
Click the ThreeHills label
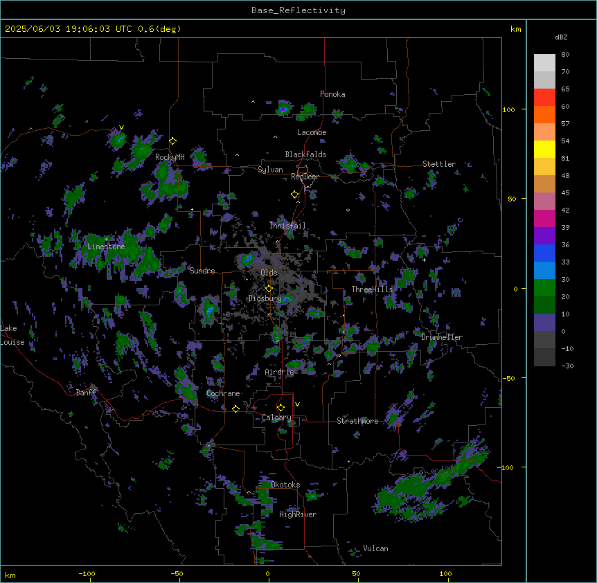point(372,289)
